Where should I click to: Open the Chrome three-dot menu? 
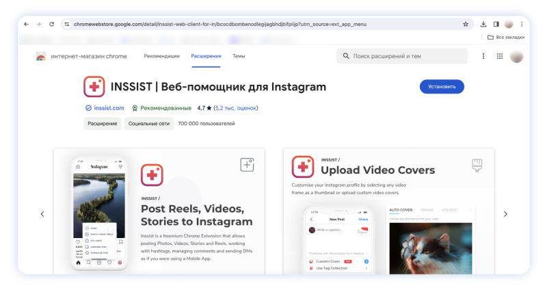tap(522, 24)
